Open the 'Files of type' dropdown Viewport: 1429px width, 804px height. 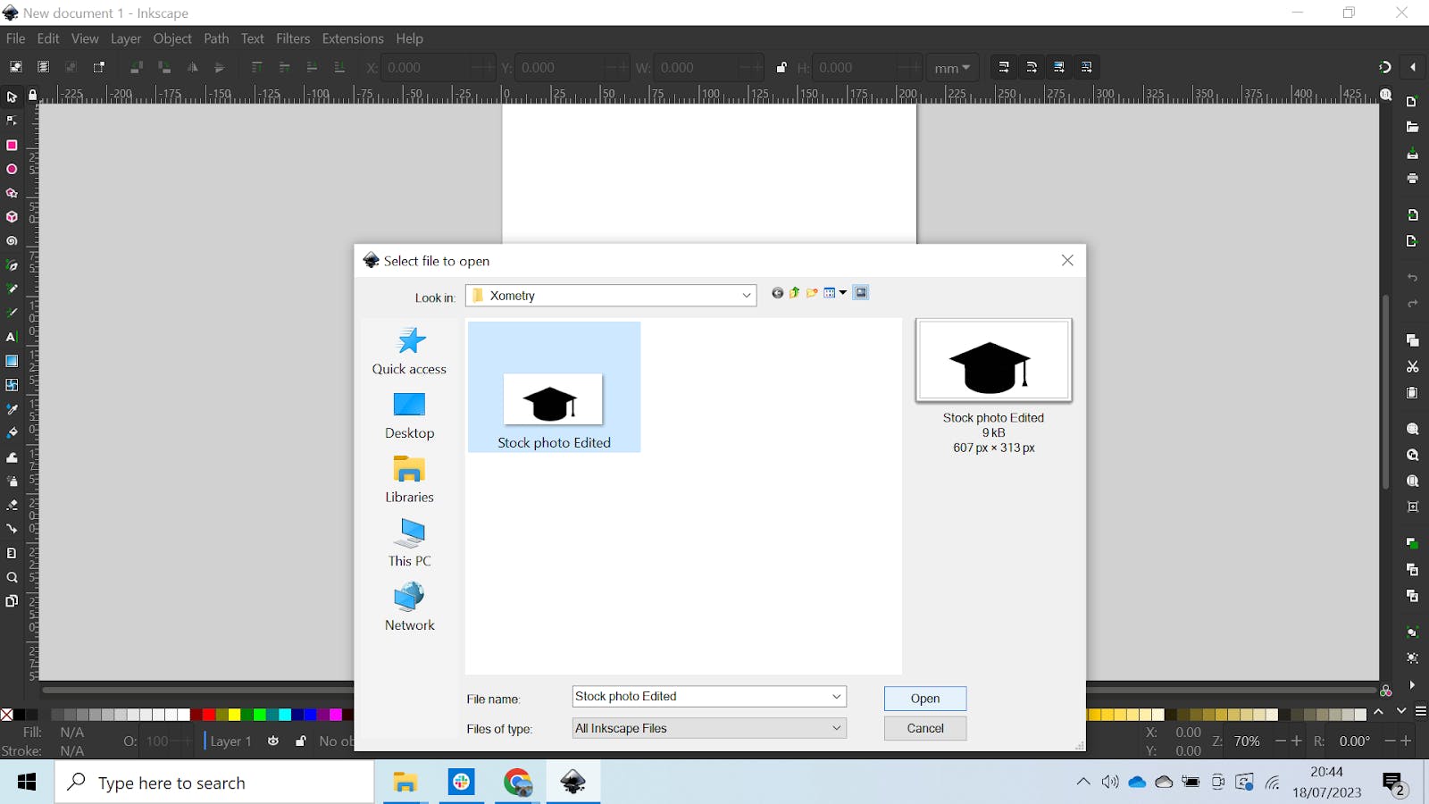[x=834, y=728]
